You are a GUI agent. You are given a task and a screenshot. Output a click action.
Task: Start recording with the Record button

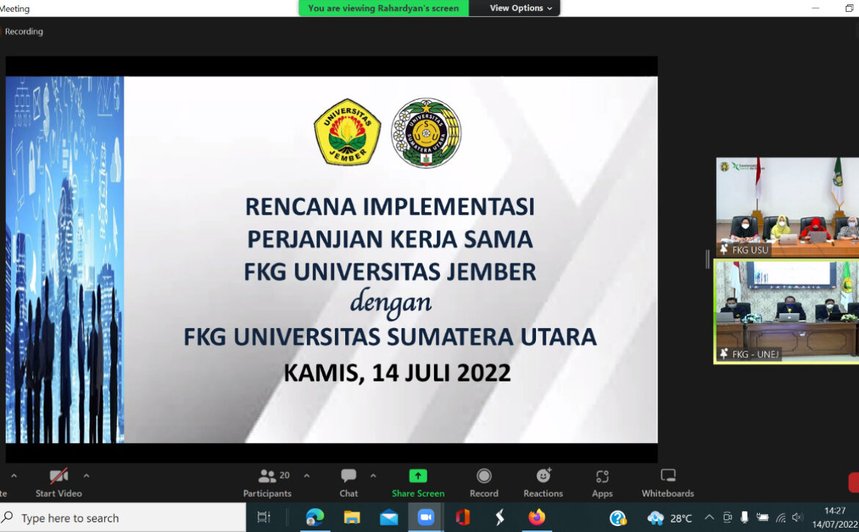(484, 483)
